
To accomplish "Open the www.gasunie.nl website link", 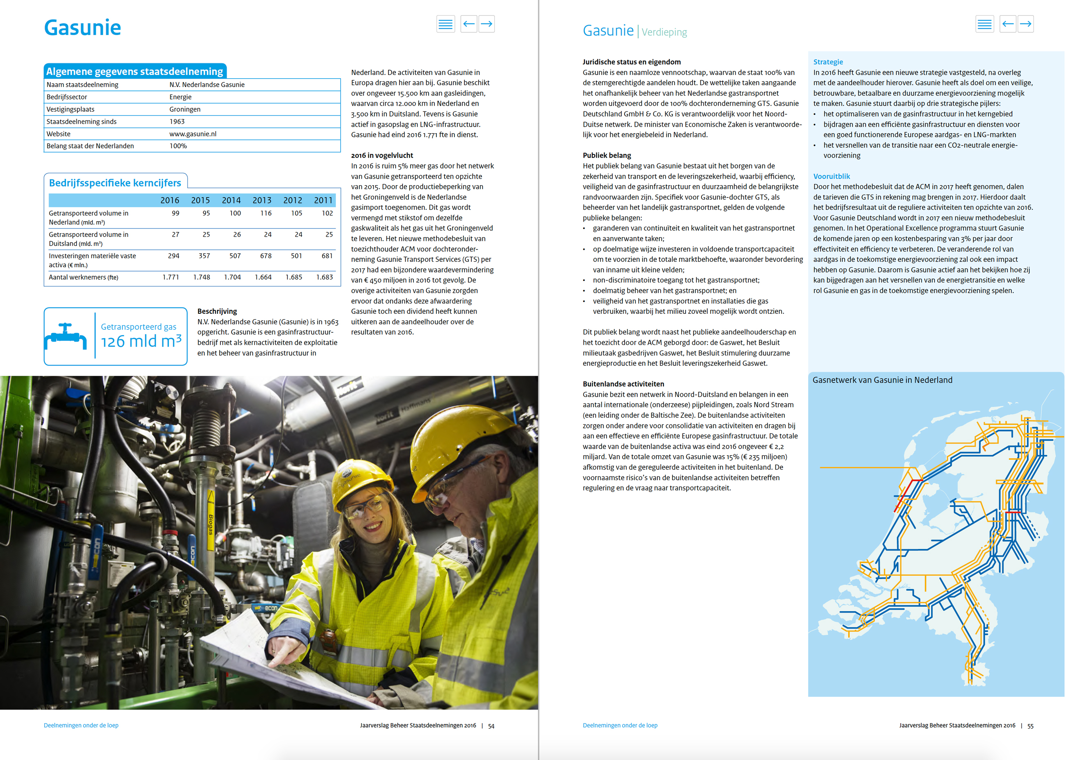I will click(193, 134).
